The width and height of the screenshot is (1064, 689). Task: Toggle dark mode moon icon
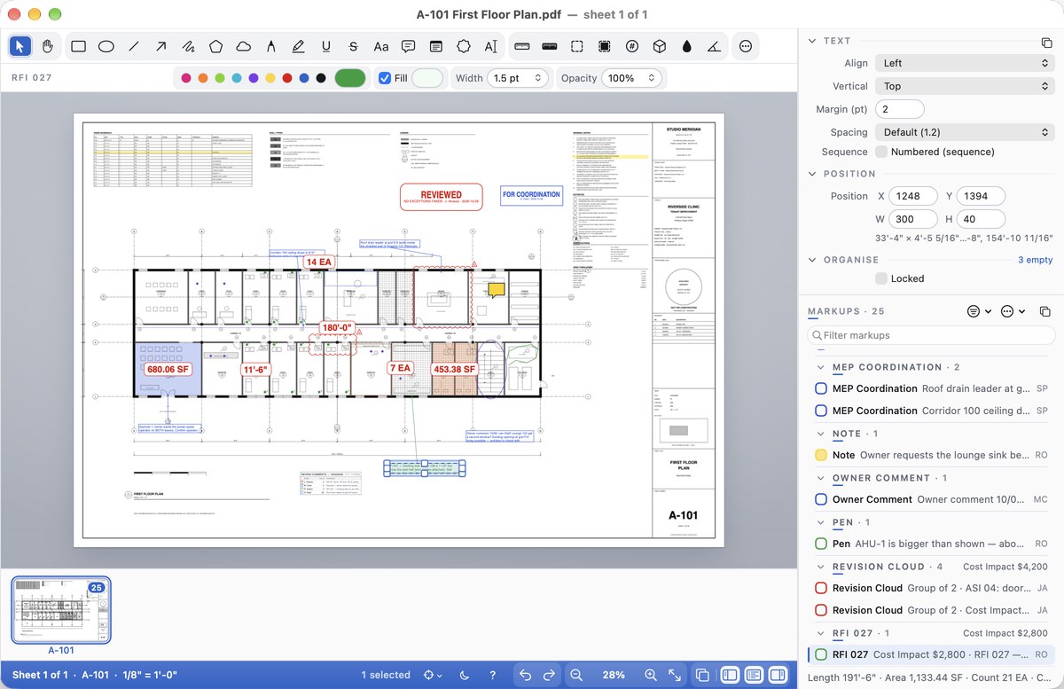(x=465, y=675)
